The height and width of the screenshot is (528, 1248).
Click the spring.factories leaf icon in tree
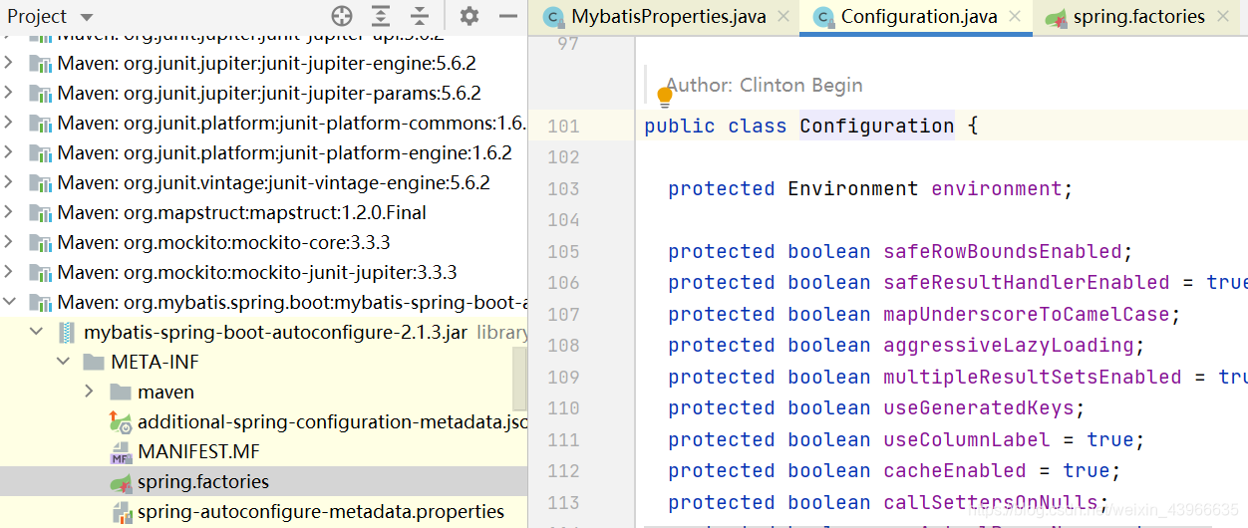121,481
